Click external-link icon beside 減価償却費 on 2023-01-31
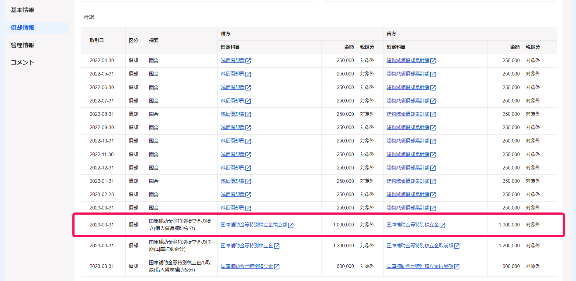 click(248, 181)
